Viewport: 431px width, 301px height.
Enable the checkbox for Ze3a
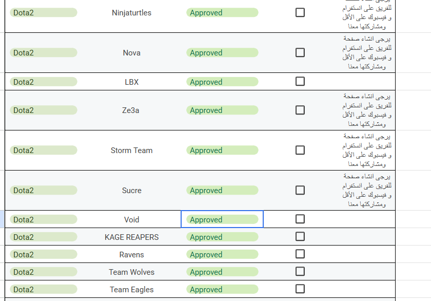[300, 110]
